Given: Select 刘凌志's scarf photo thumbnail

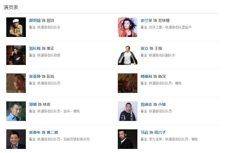Looking at the screenshot, I should 128,111.
